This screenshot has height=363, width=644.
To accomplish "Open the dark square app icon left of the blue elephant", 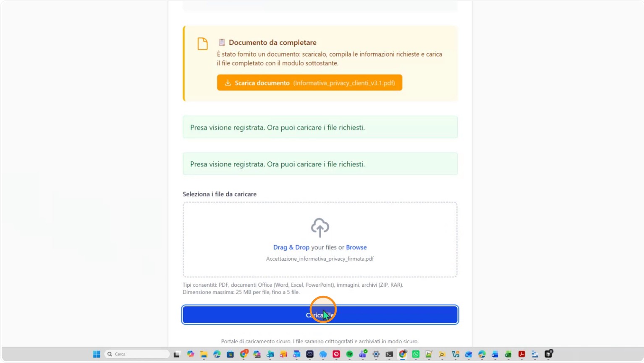I will coord(310,354).
